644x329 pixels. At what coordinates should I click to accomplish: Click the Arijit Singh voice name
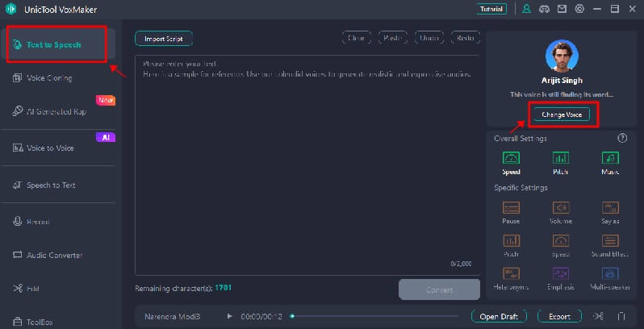562,81
